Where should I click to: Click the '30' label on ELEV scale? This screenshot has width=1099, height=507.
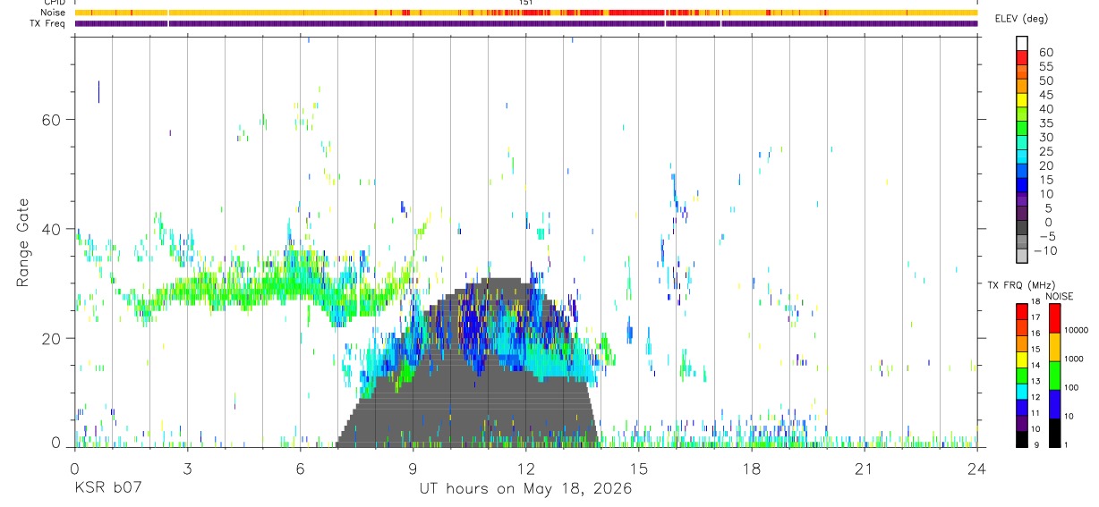pyautogui.click(x=1046, y=137)
